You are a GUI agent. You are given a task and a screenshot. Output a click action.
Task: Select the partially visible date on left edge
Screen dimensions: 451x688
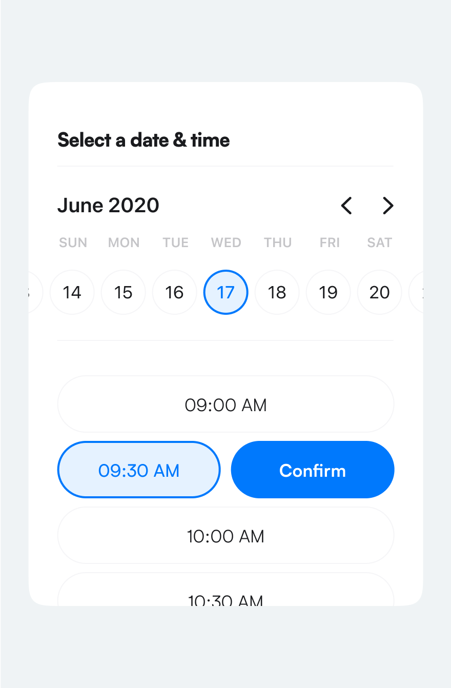click(35, 292)
